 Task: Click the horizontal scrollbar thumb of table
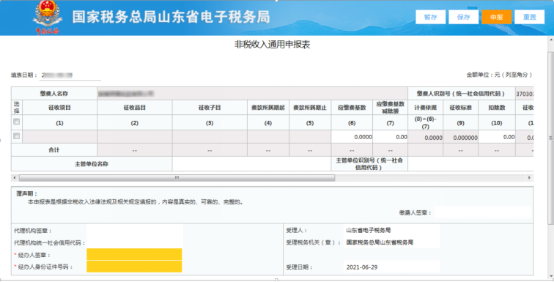pyautogui.click(x=177, y=178)
